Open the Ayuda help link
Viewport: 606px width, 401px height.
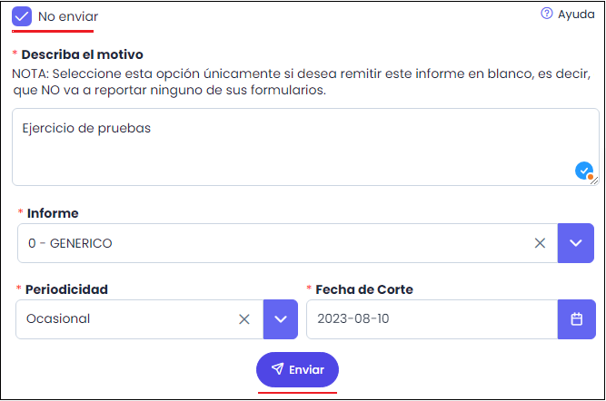[576, 15]
